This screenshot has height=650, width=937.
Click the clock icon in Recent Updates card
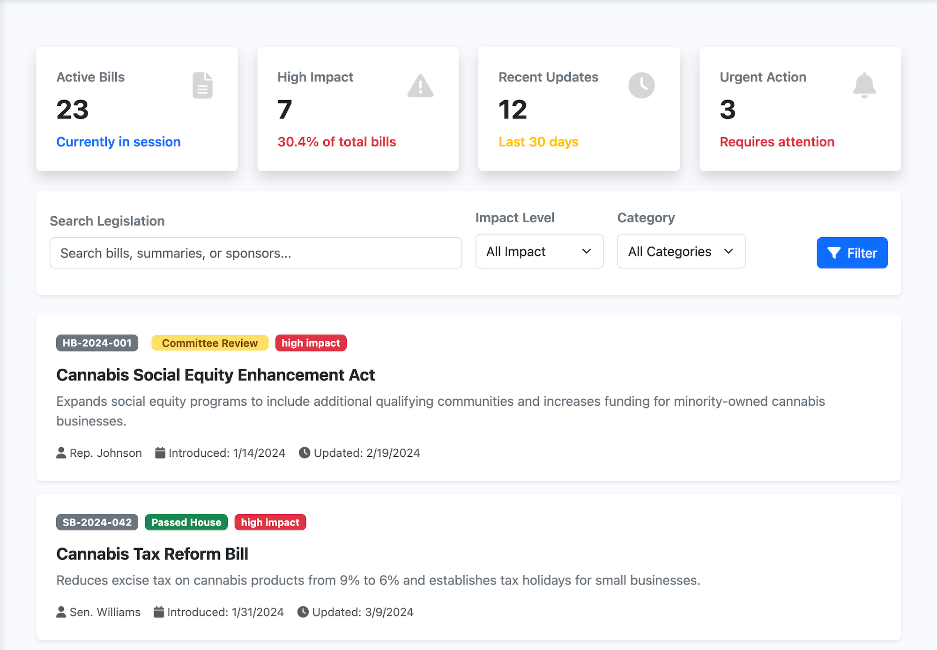(641, 85)
